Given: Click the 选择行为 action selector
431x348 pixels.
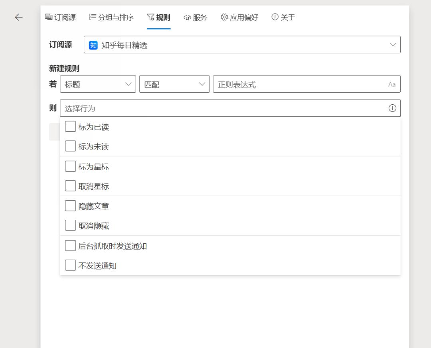Looking at the screenshot, I should point(200,108).
